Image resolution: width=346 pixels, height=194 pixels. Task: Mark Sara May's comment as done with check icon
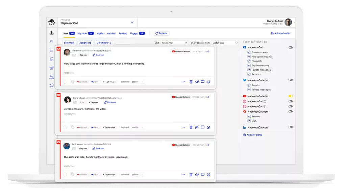coord(208,82)
